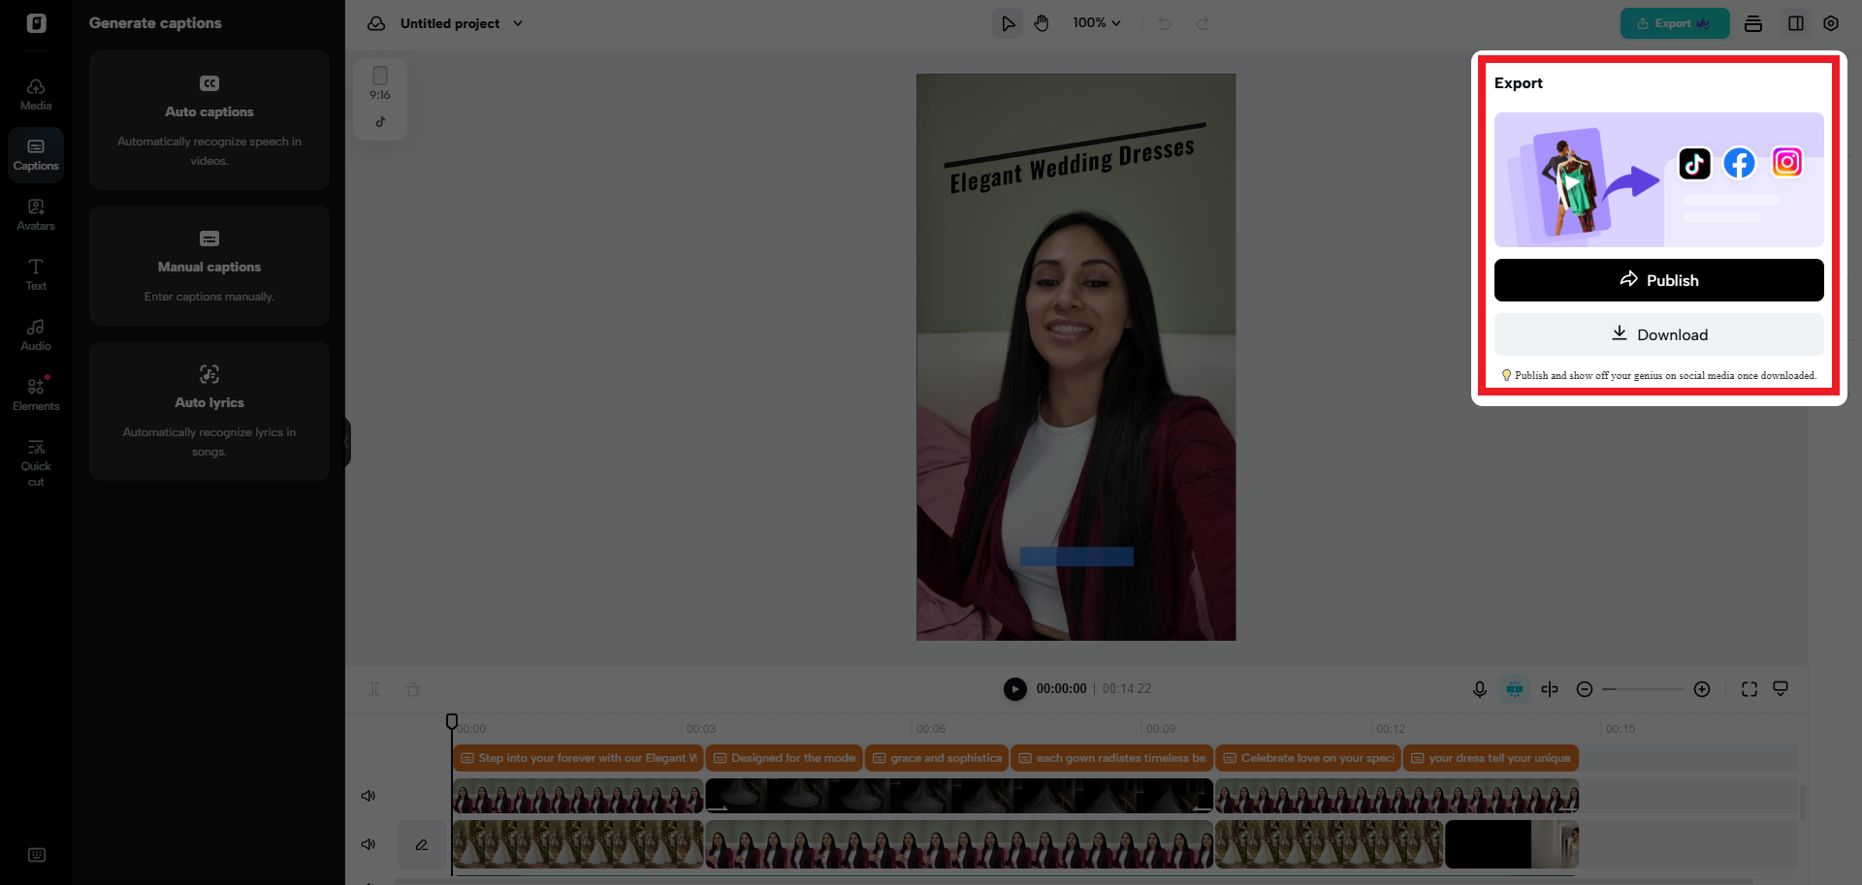Open the Text panel
The image size is (1862, 885).
(x=35, y=274)
